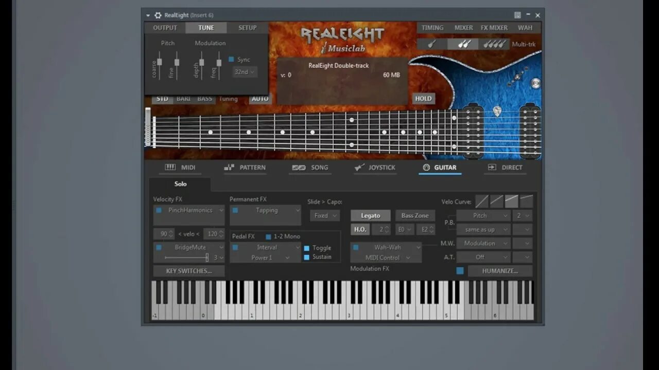Switch to the SONG mode tab
The image size is (659, 370).
[x=310, y=168]
